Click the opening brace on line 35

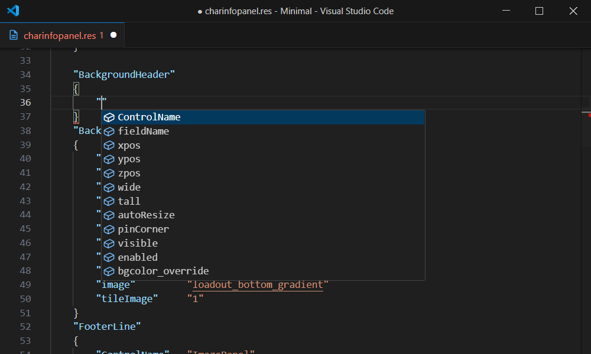pyautogui.click(x=76, y=88)
